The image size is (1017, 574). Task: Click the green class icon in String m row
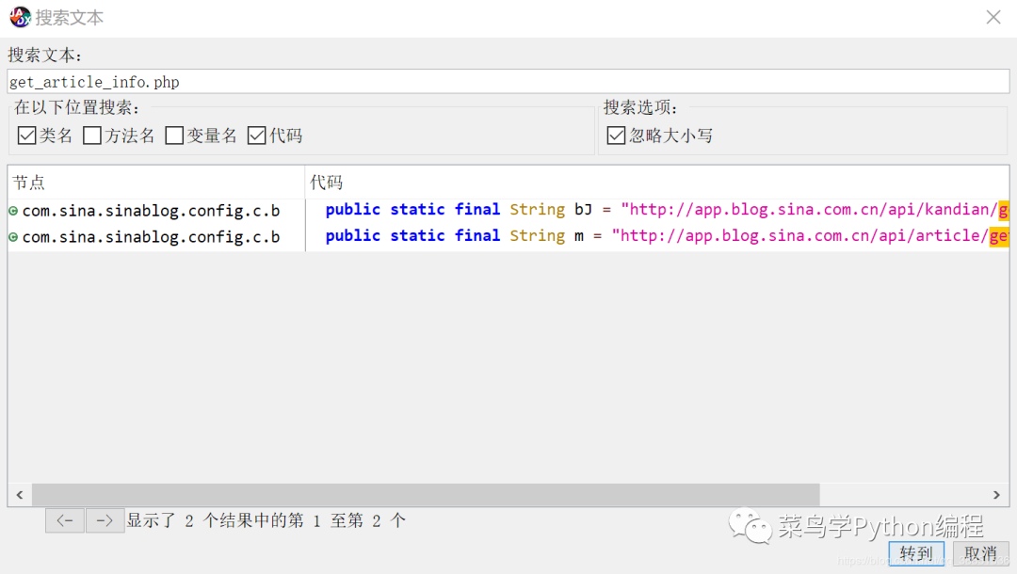[13, 237]
